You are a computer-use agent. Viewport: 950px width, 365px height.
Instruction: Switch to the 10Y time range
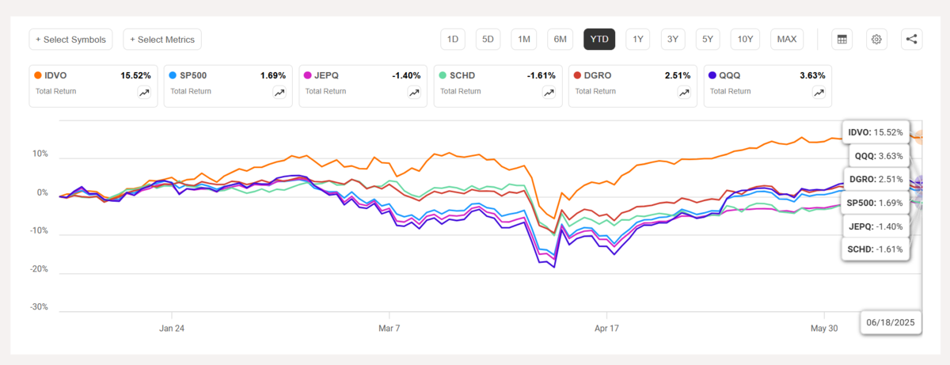[x=745, y=39]
